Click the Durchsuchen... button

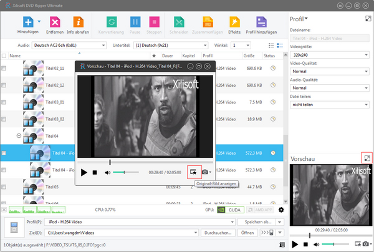(218, 233)
